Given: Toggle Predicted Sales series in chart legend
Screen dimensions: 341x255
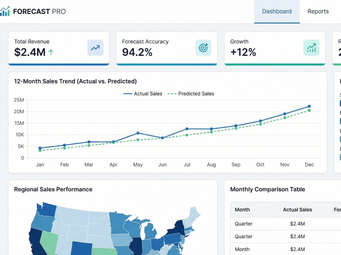Looking at the screenshot, I should pos(191,94).
